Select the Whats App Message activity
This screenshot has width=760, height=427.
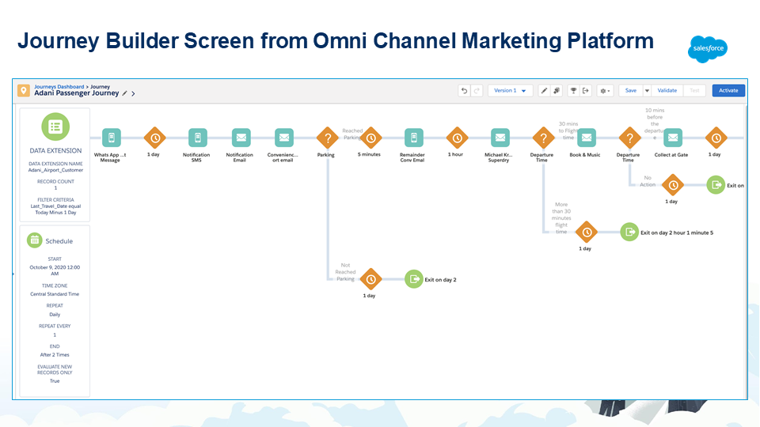pyautogui.click(x=112, y=138)
